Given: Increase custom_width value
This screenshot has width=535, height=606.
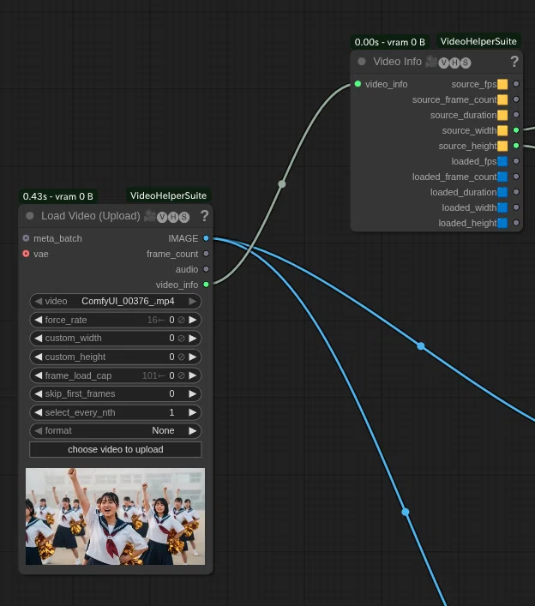Looking at the screenshot, I should point(192,339).
